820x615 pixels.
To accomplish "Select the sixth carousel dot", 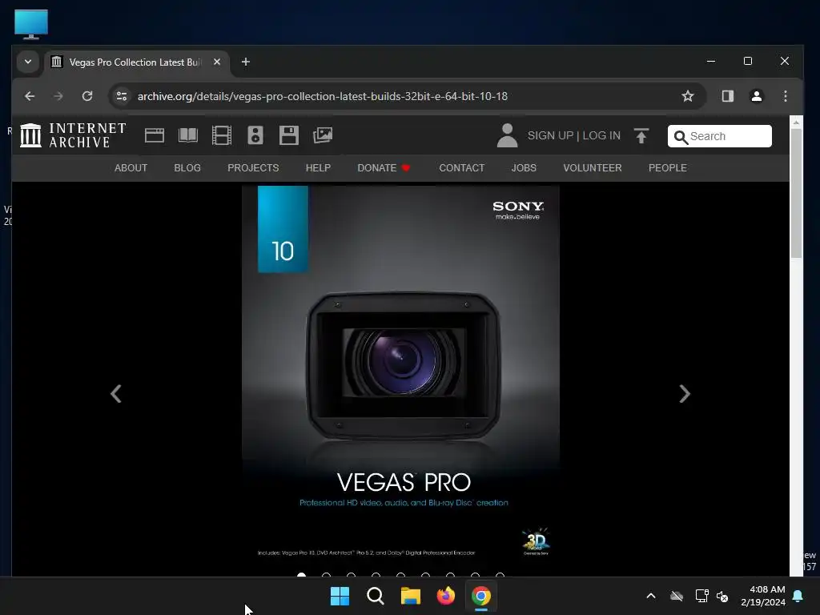I will click(x=426, y=574).
